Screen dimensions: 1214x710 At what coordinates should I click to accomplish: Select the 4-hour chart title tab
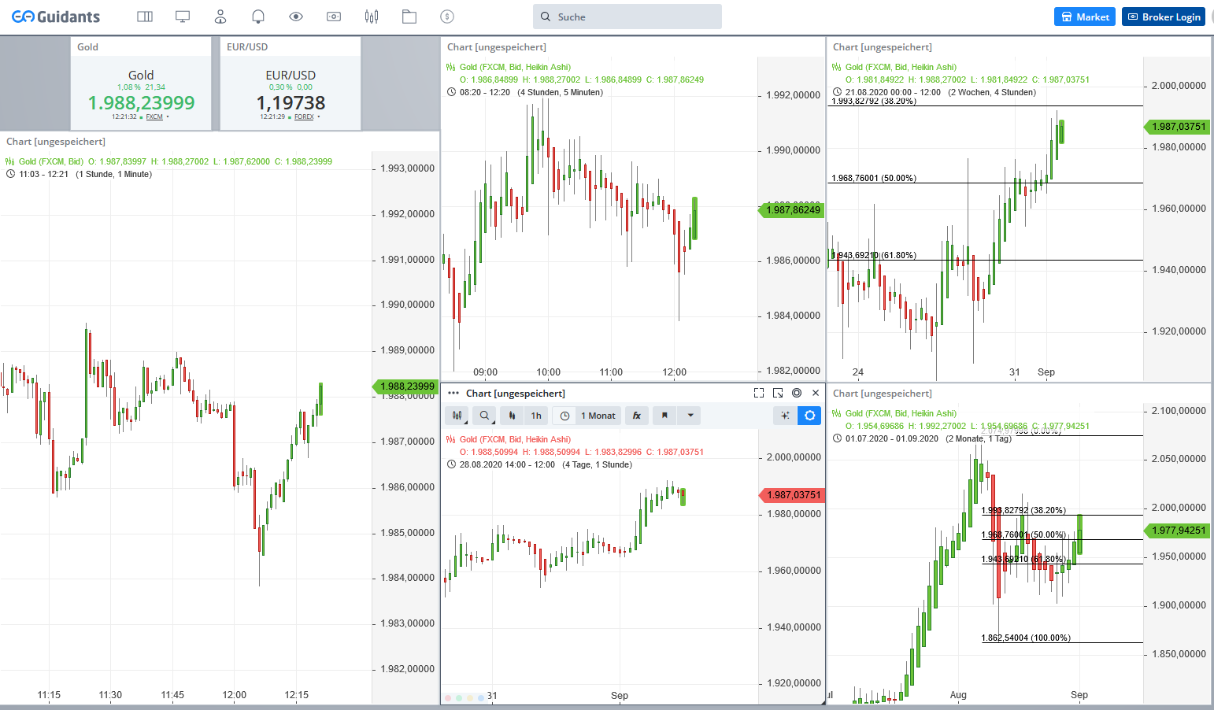point(883,47)
